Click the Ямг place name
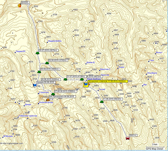This screenshot has height=151, width=168. click(145, 85)
